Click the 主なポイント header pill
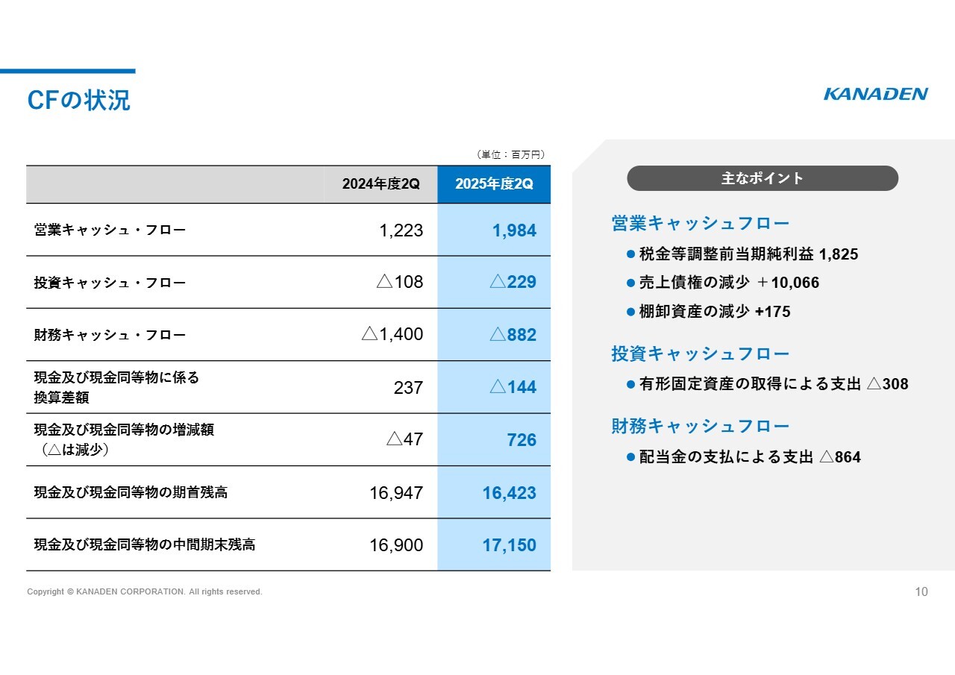This screenshot has width=955, height=675. click(x=762, y=178)
